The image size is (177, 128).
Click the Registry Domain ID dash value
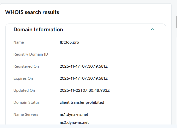pyautogui.click(x=61, y=54)
